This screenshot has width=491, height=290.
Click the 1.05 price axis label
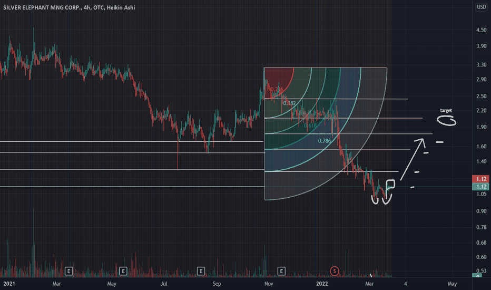point(482,194)
